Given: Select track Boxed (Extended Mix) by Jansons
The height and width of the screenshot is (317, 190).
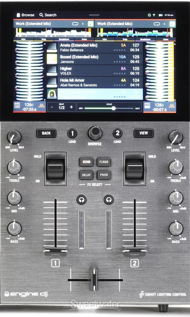Looking at the screenshot, I should pos(100,59).
